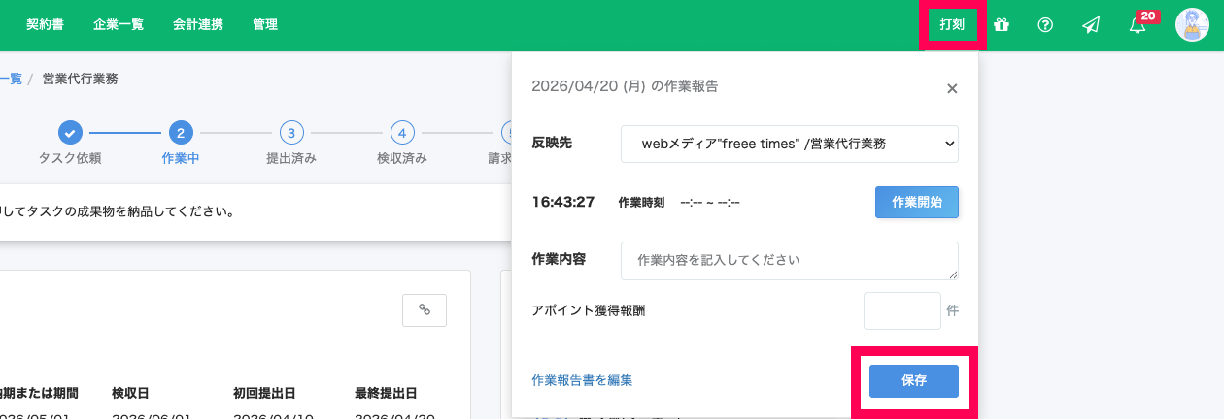Click the 初回提出日 column header
This screenshot has height=419, width=1224.
pos(264,393)
